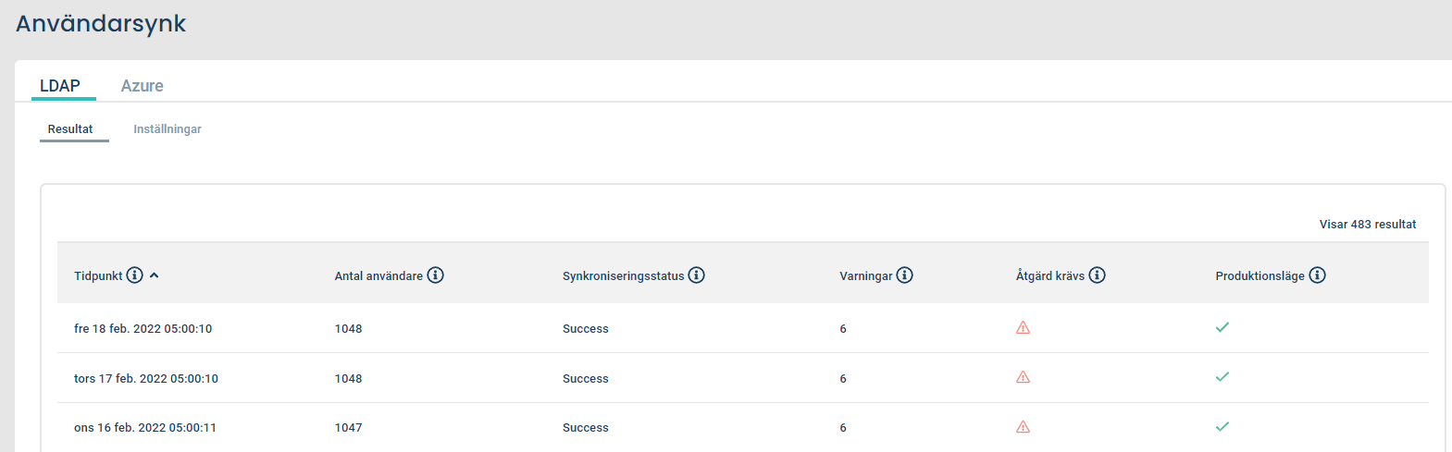Click the info icon beside Antal användare
The width and height of the screenshot is (1452, 452).
pos(436,275)
